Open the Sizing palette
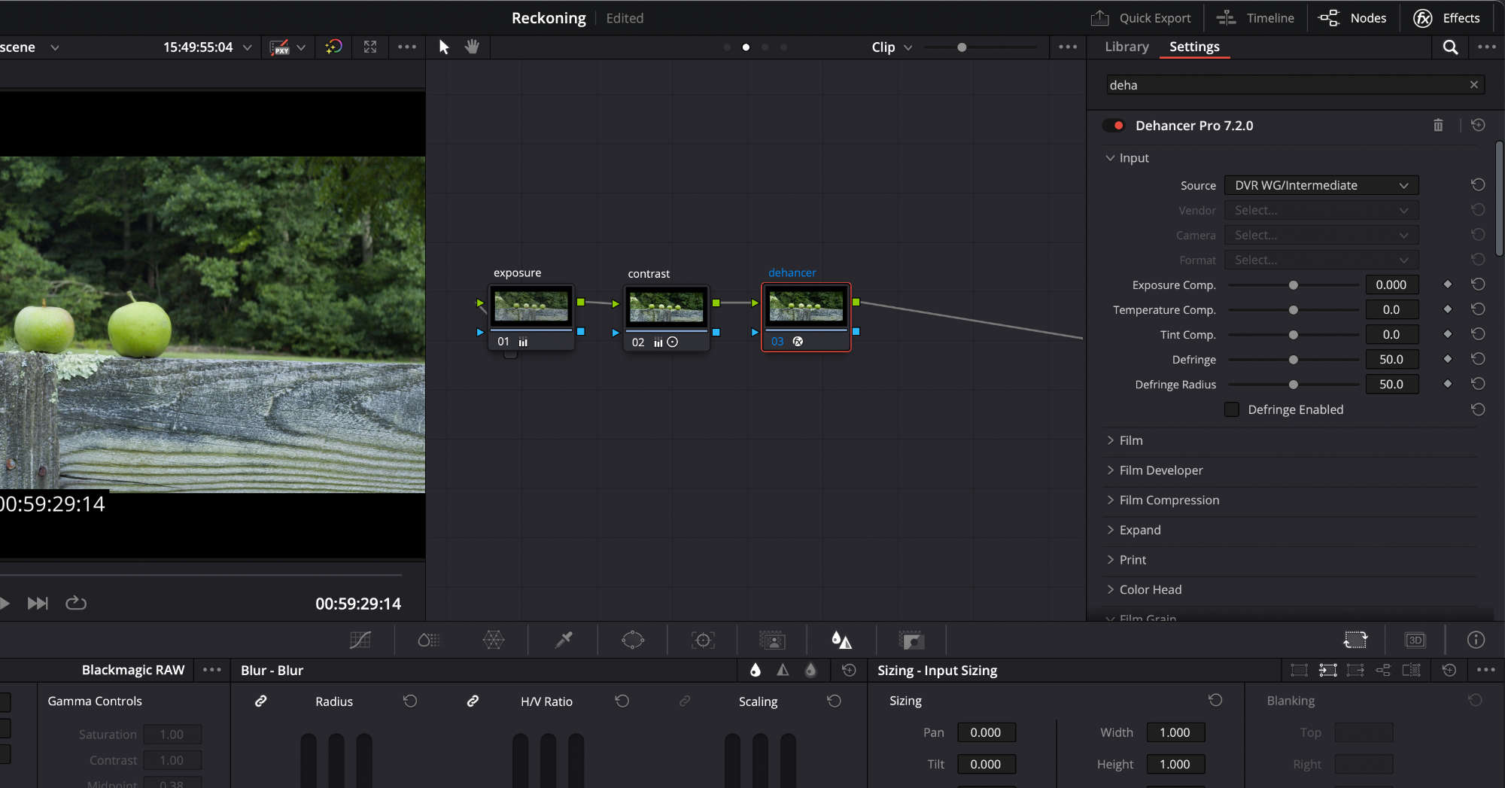 pos(1355,640)
